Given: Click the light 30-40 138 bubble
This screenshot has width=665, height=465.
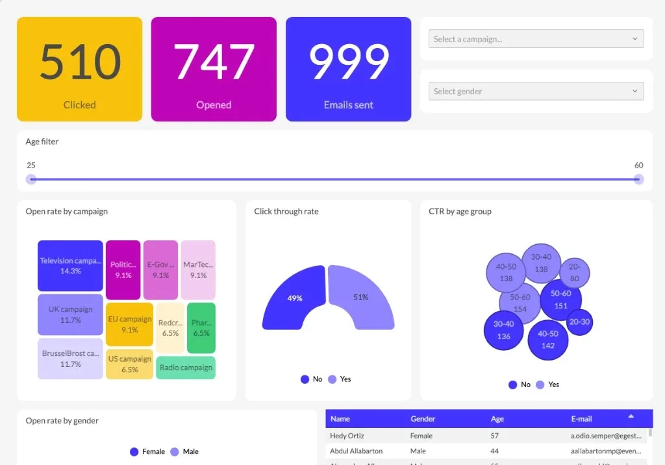Looking at the screenshot, I should [541, 263].
